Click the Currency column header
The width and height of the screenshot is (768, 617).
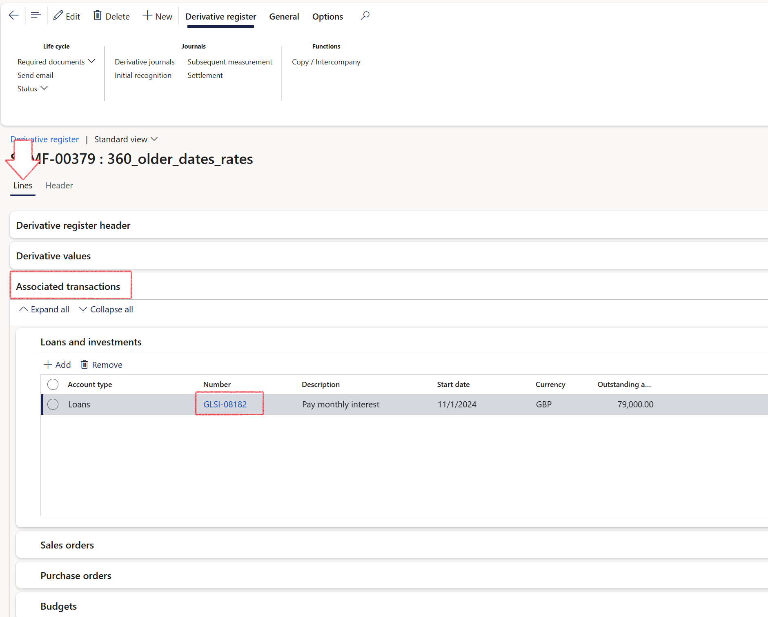coord(550,384)
